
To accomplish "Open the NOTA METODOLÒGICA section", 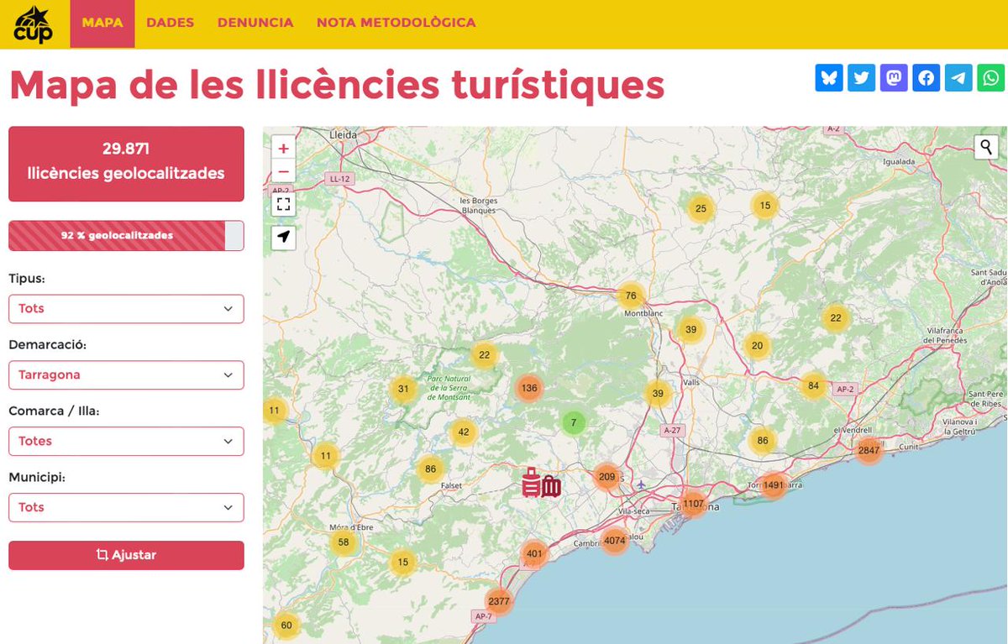I will coord(395,23).
